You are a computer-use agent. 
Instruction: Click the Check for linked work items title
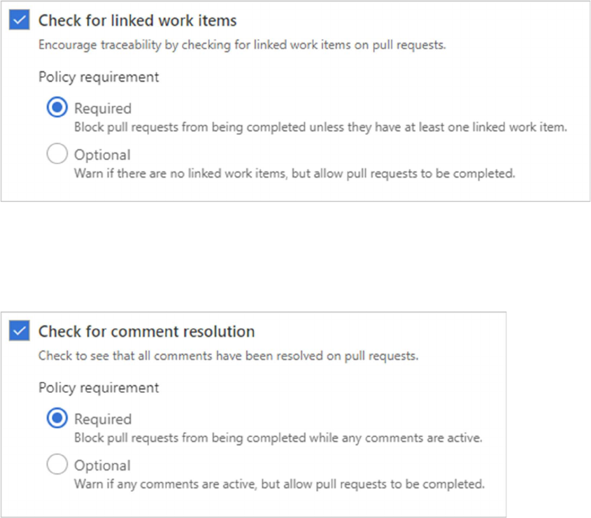(x=138, y=20)
